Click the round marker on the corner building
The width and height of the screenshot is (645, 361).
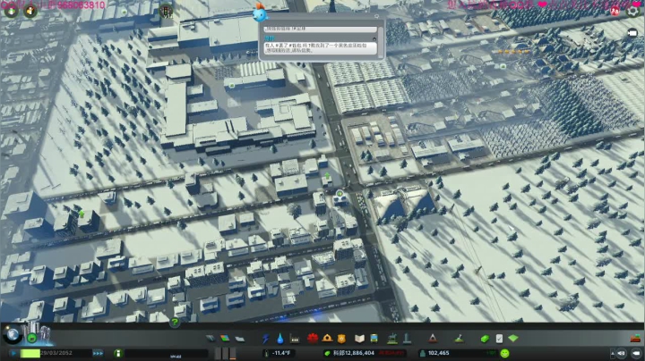pyautogui.click(x=340, y=194)
